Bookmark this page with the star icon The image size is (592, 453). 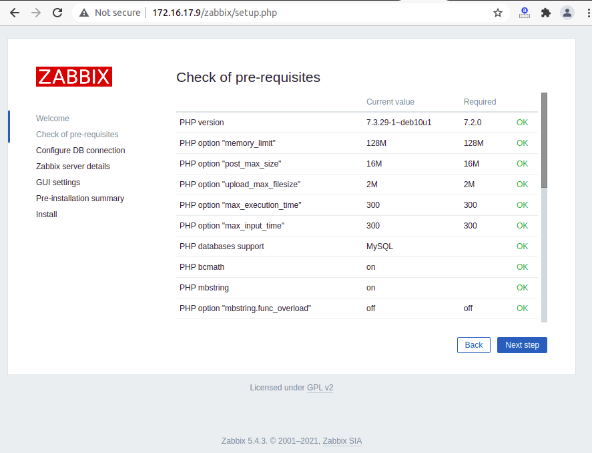pos(498,13)
